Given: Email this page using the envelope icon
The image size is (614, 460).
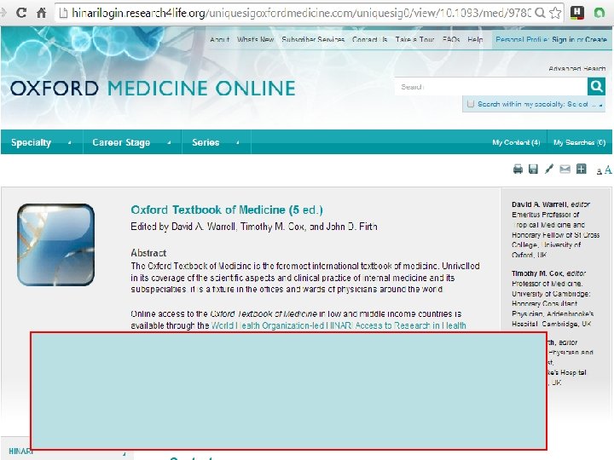Looking at the screenshot, I should [565, 169].
